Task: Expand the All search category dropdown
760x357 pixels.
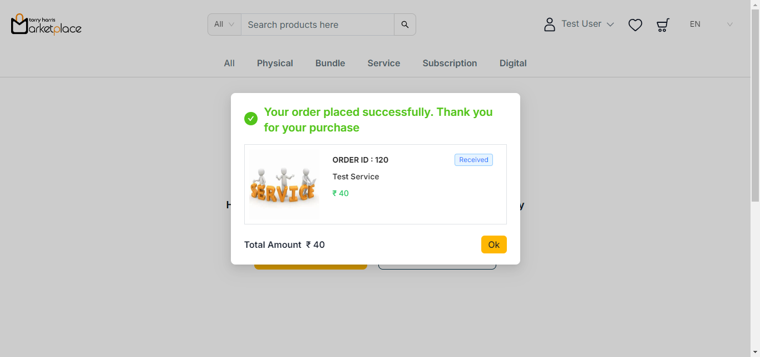Action: [x=224, y=25]
